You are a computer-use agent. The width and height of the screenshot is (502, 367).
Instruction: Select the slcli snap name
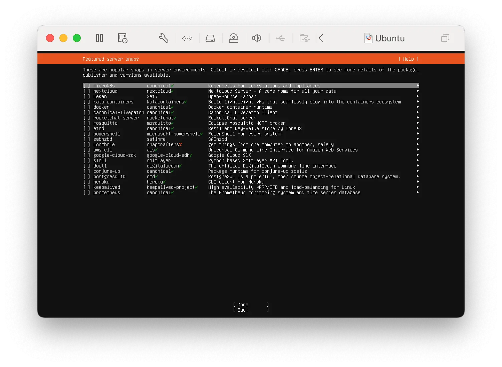(x=100, y=160)
